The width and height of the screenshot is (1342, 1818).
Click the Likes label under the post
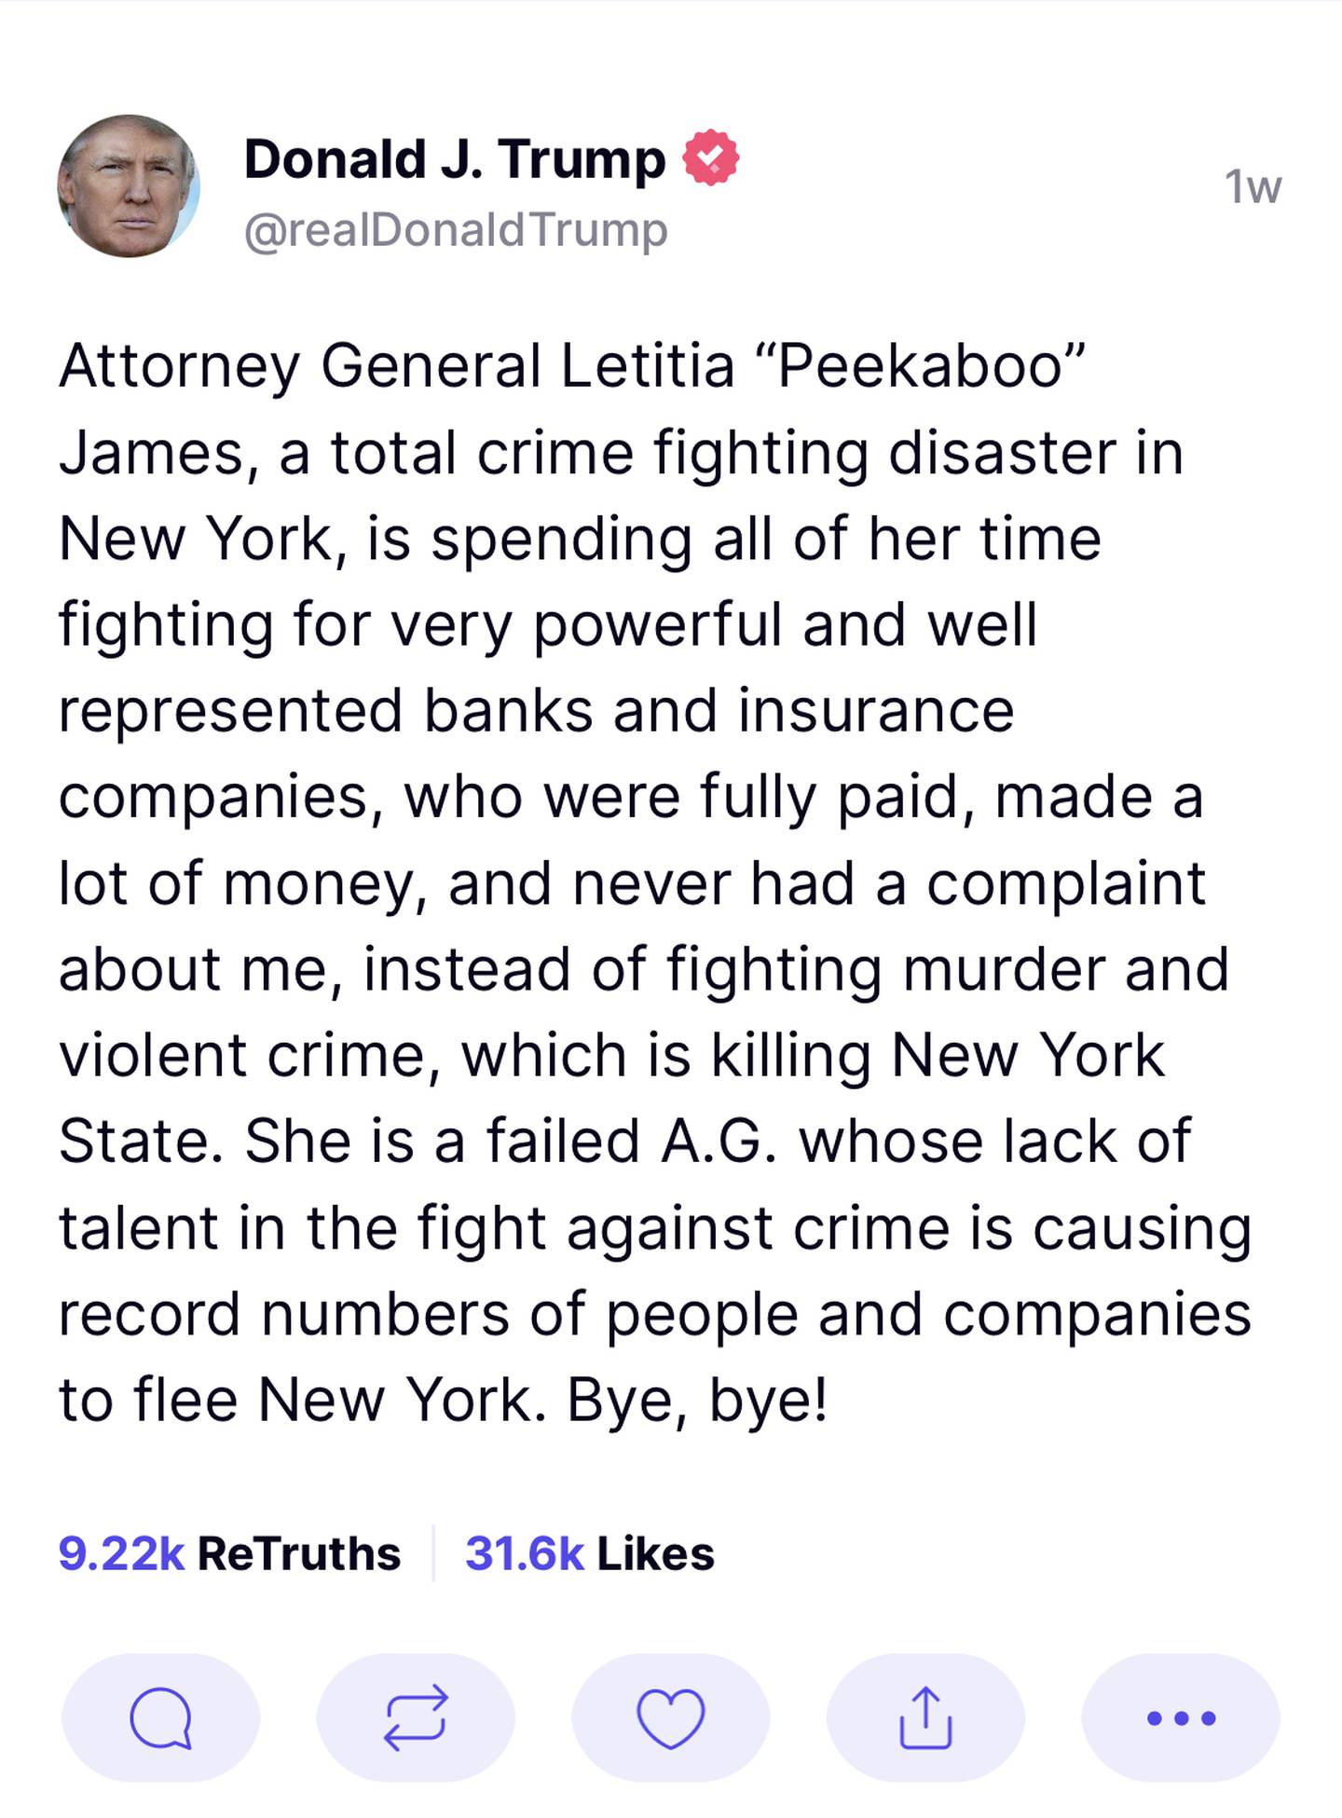pyautogui.click(x=655, y=1553)
